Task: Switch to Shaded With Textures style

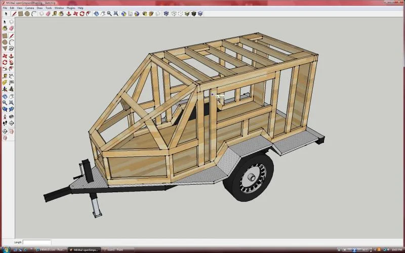Action: (x=194, y=14)
